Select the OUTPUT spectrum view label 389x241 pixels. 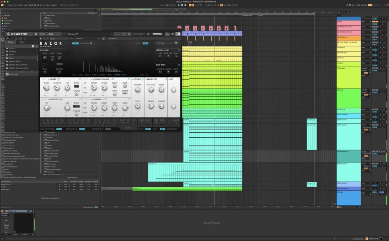[117, 75]
